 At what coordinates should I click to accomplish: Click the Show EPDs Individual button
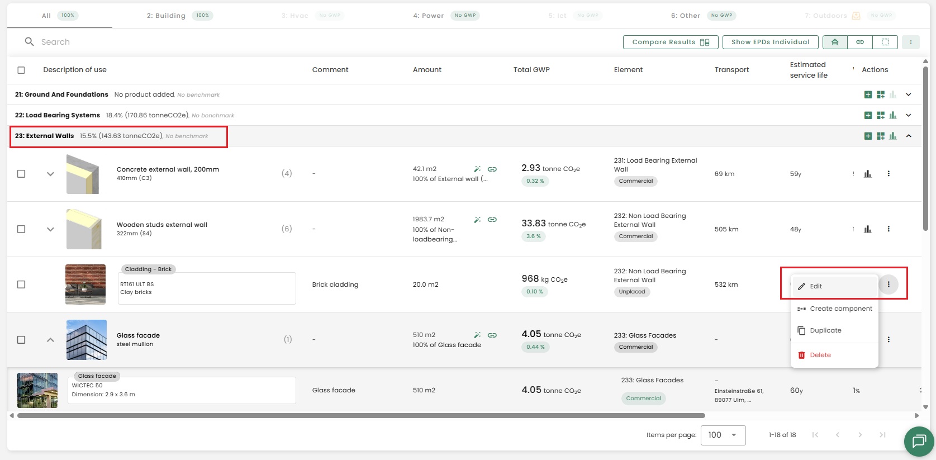click(x=770, y=42)
